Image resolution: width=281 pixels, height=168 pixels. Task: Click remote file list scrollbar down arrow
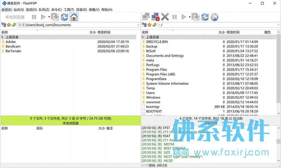(278, 113)
